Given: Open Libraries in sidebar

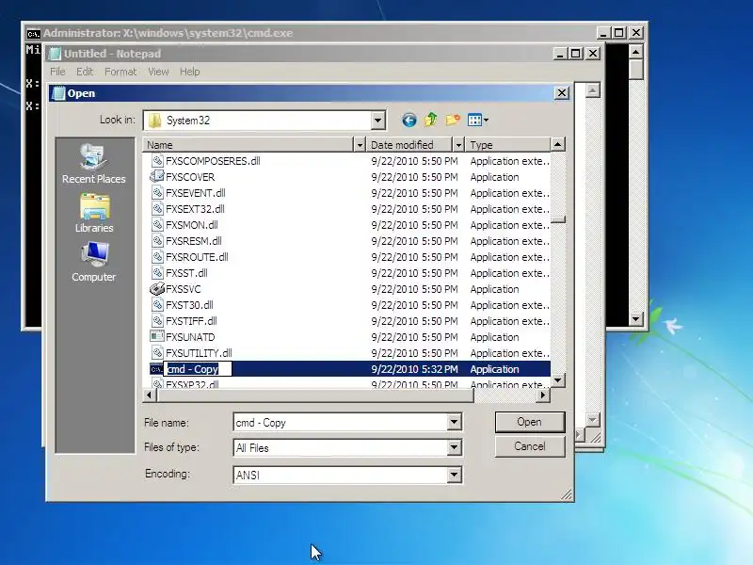Looking at the screenshot, I should tap(94, 214).
